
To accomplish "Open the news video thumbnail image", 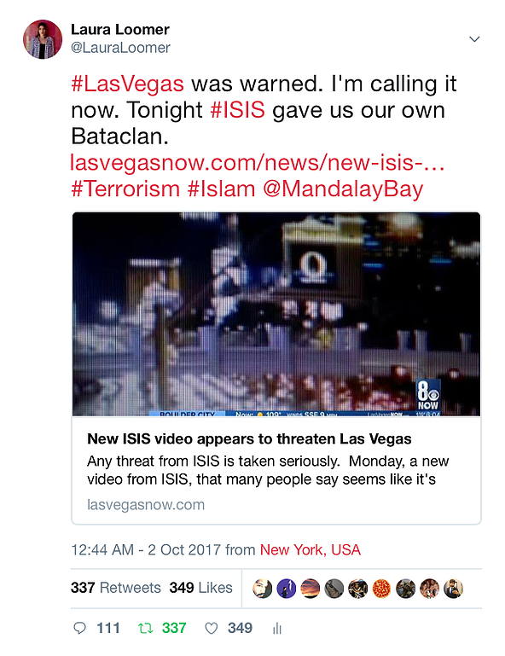I will (x=276, y=314).
